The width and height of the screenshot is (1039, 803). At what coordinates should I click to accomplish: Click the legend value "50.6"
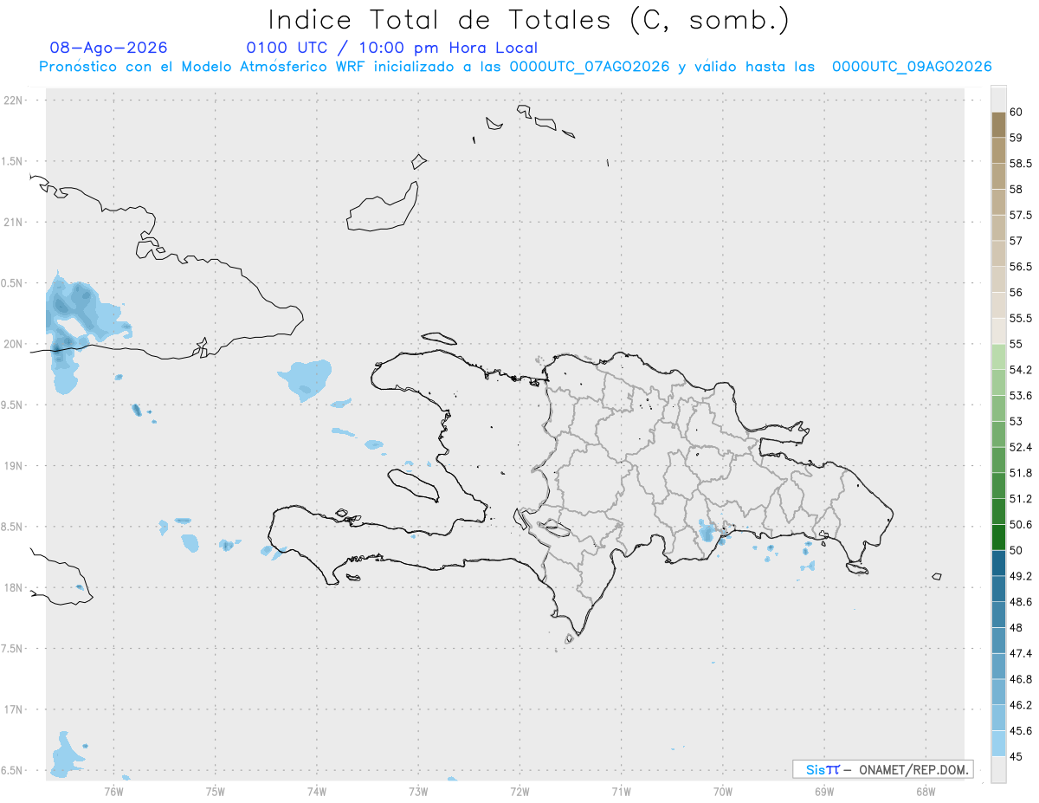pyautogui.click(x=1021, y=525)
